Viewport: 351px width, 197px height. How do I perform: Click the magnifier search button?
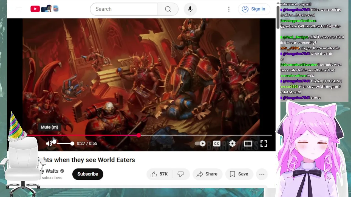point(168,9)
